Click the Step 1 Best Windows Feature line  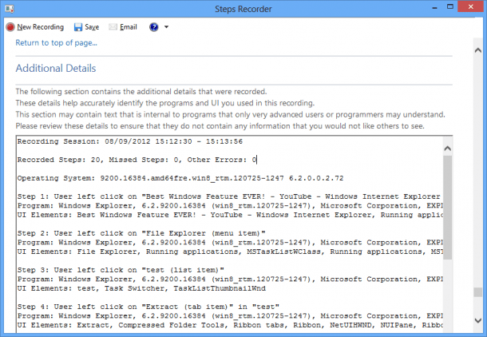230,196
